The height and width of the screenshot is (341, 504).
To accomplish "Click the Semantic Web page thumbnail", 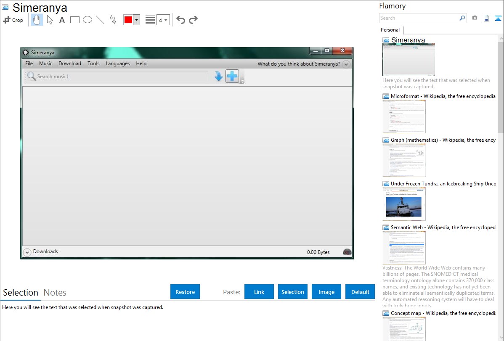I will coord(404,248).
